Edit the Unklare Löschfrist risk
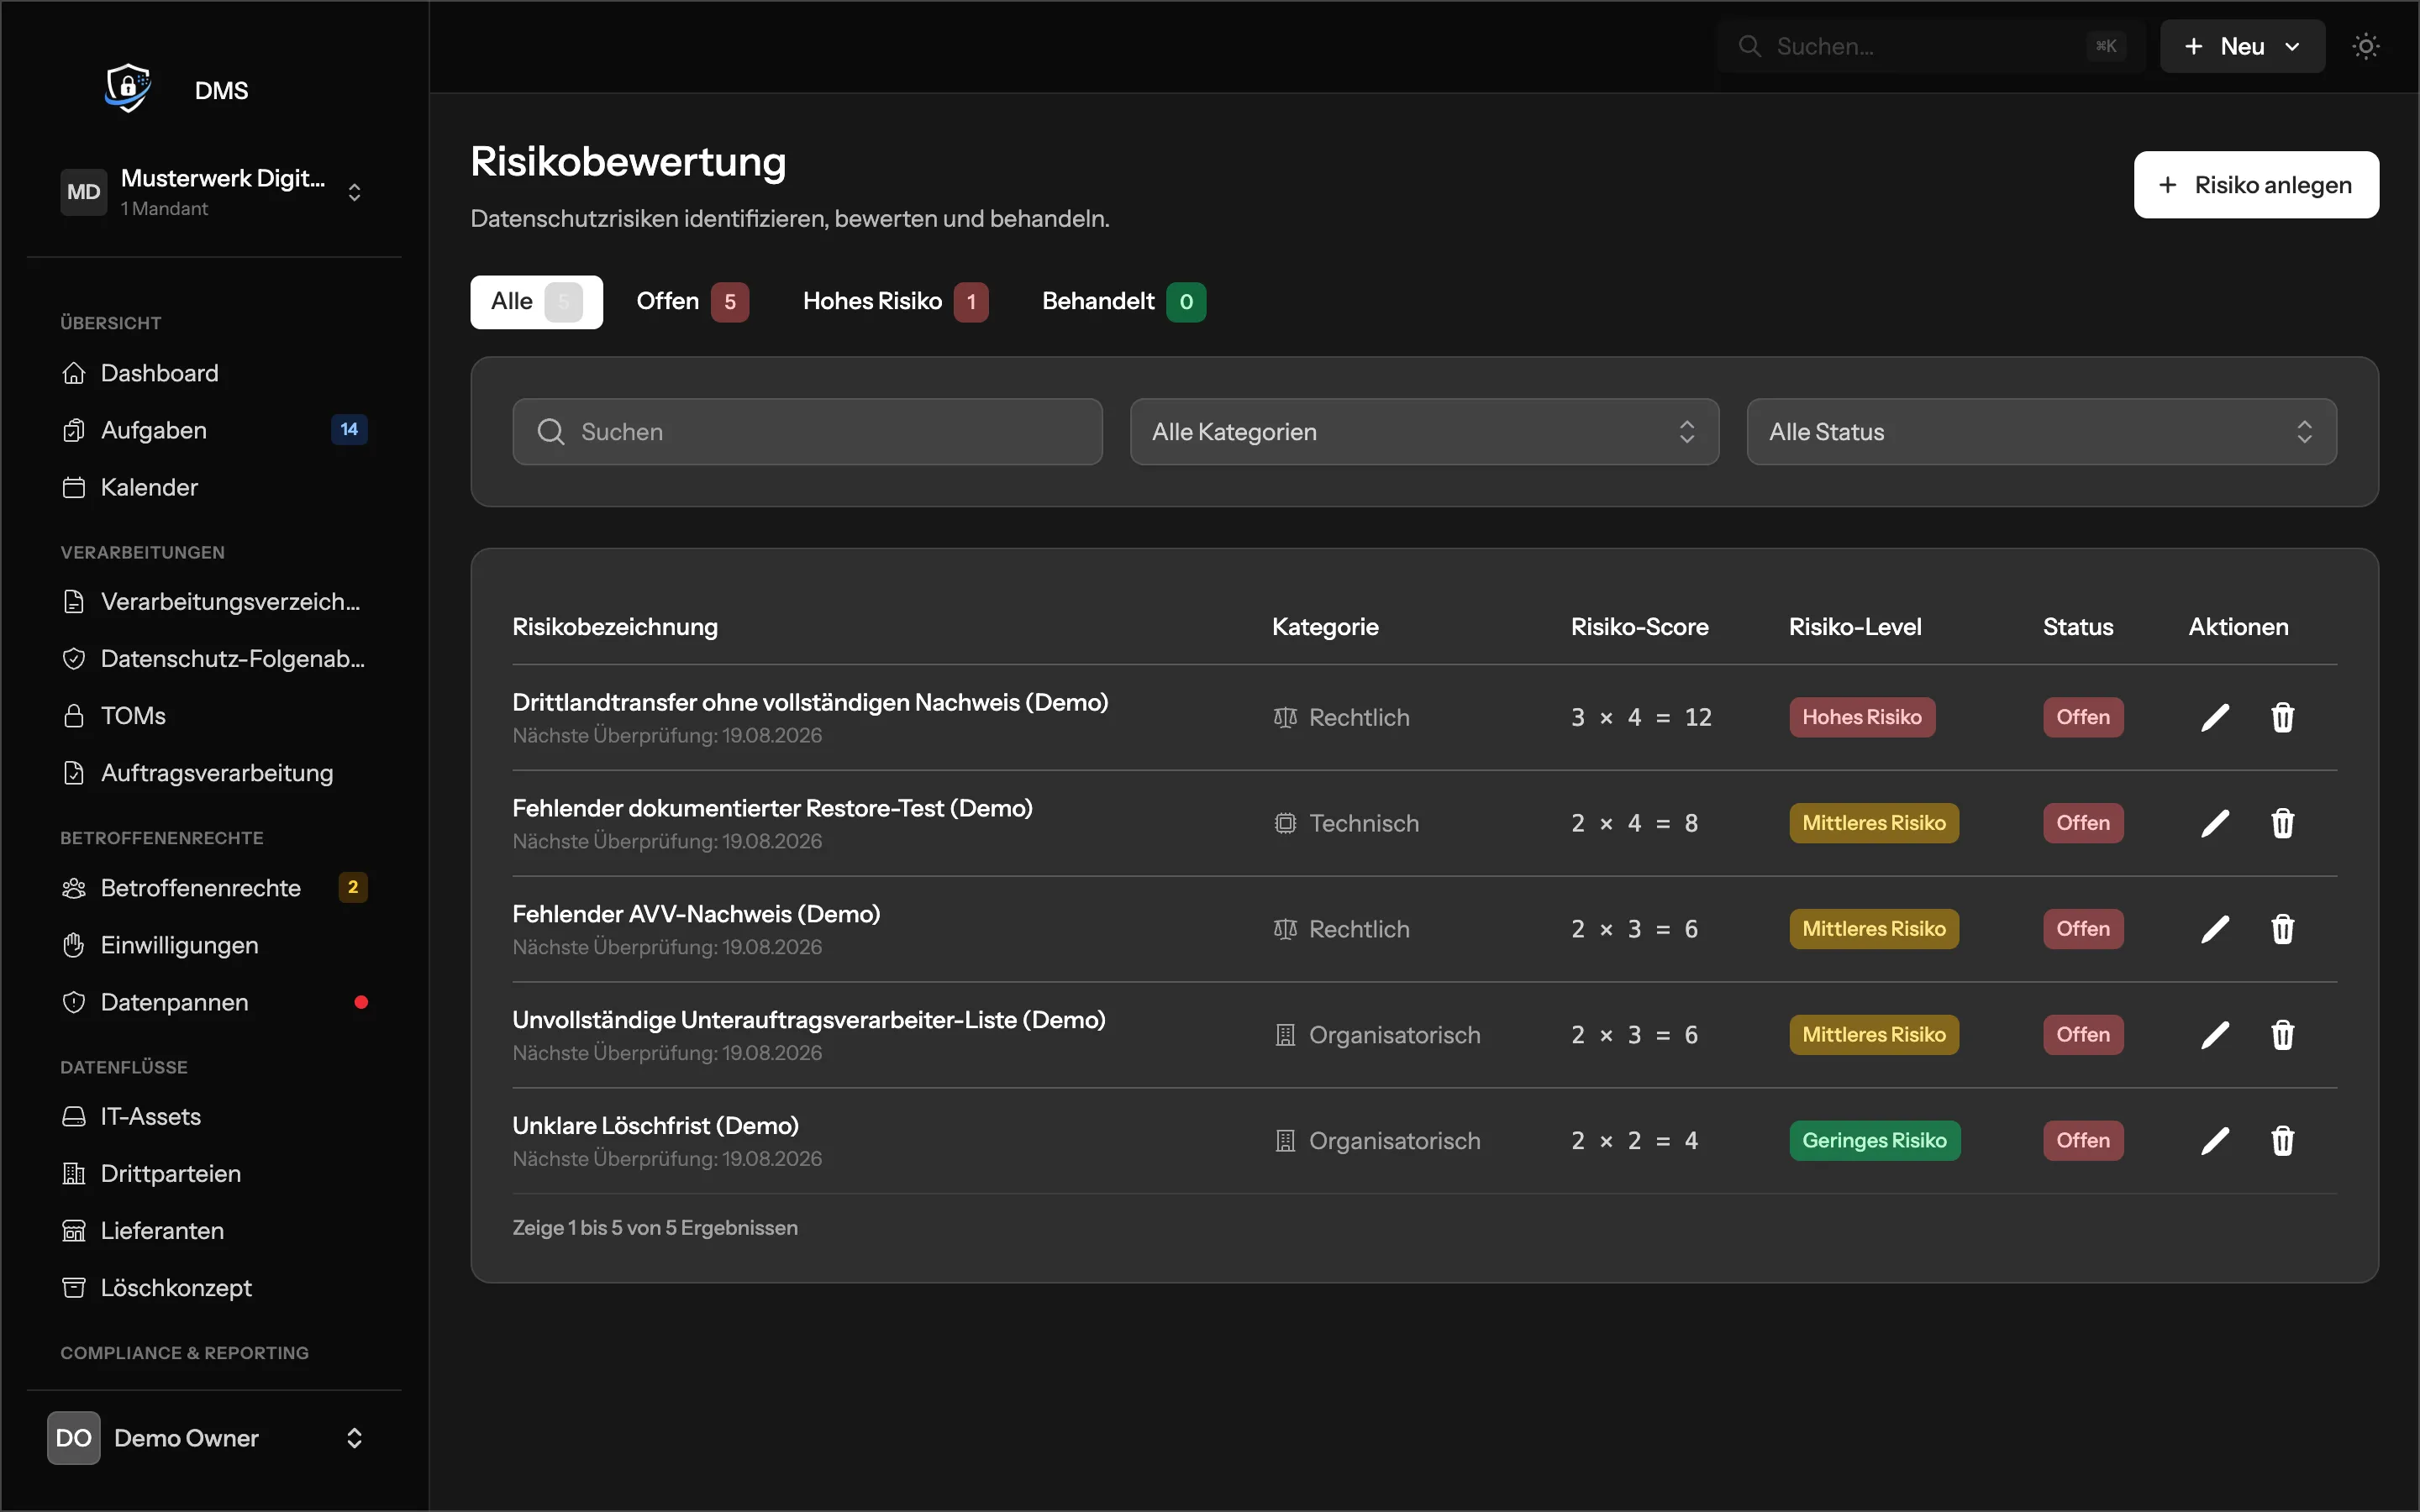The image size is (2420, 1512). (x=2215, y=1141)
